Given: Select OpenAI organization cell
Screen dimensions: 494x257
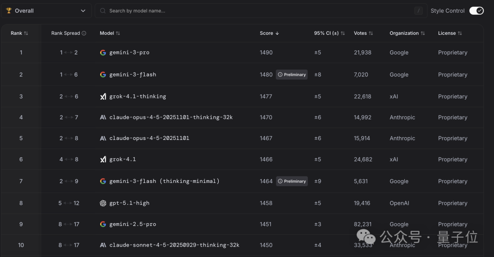Looking at the screenshot, I should point(399,203).
